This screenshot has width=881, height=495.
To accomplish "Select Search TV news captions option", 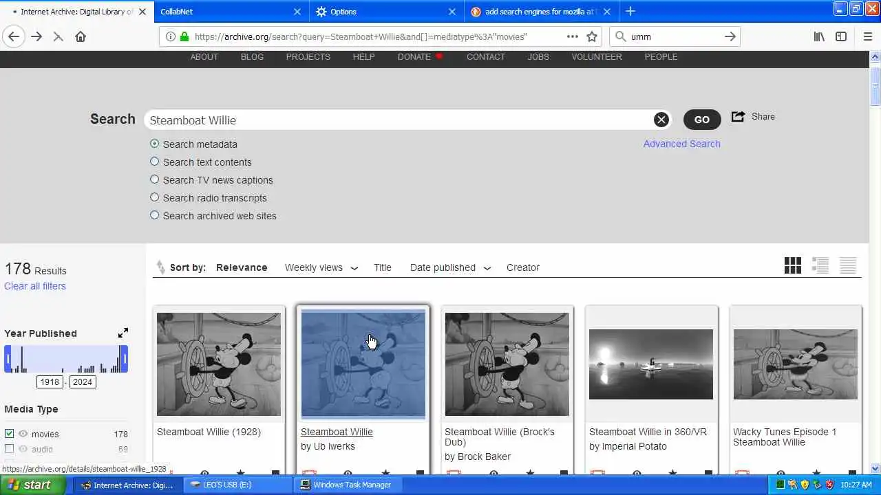I will tap(154, 179).
